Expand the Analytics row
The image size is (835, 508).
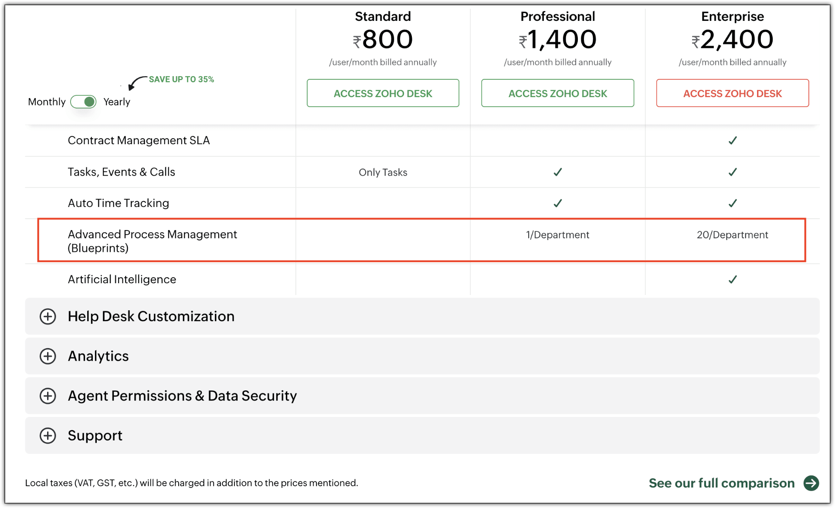pyautogui.click(x=98, y=356)
